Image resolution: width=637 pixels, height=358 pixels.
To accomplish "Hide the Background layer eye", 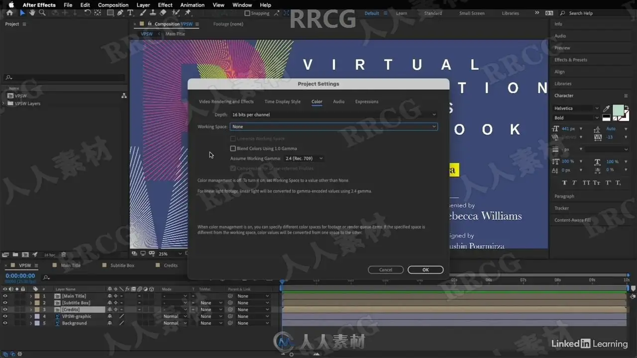I will pos(5,323).
